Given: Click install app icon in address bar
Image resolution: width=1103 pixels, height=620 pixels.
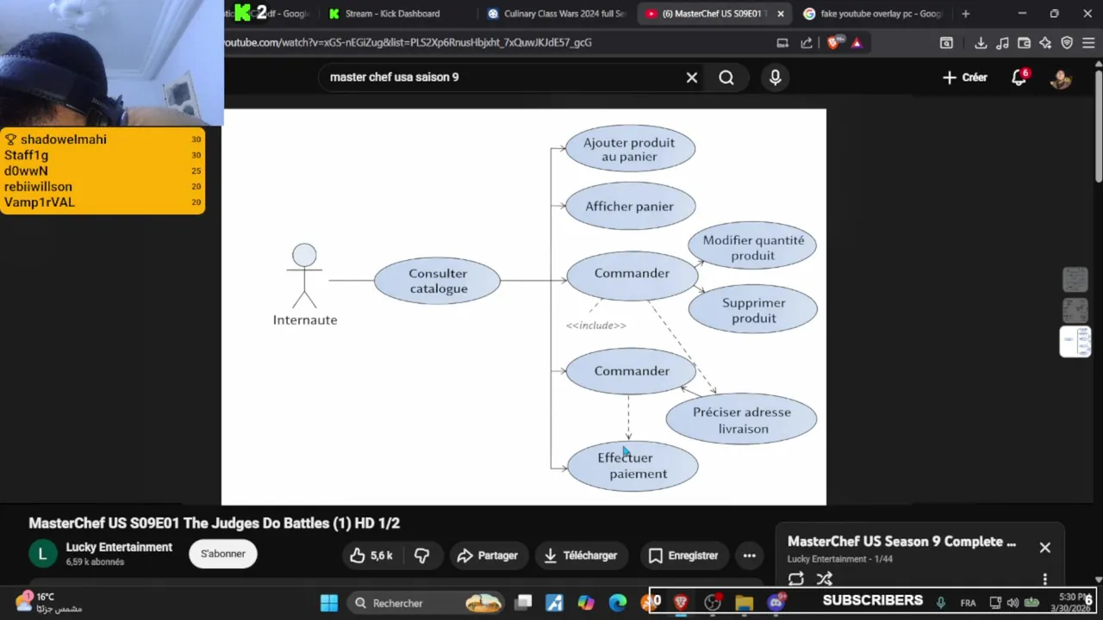Looking at the screenshot, I should (x=782, y=42).
